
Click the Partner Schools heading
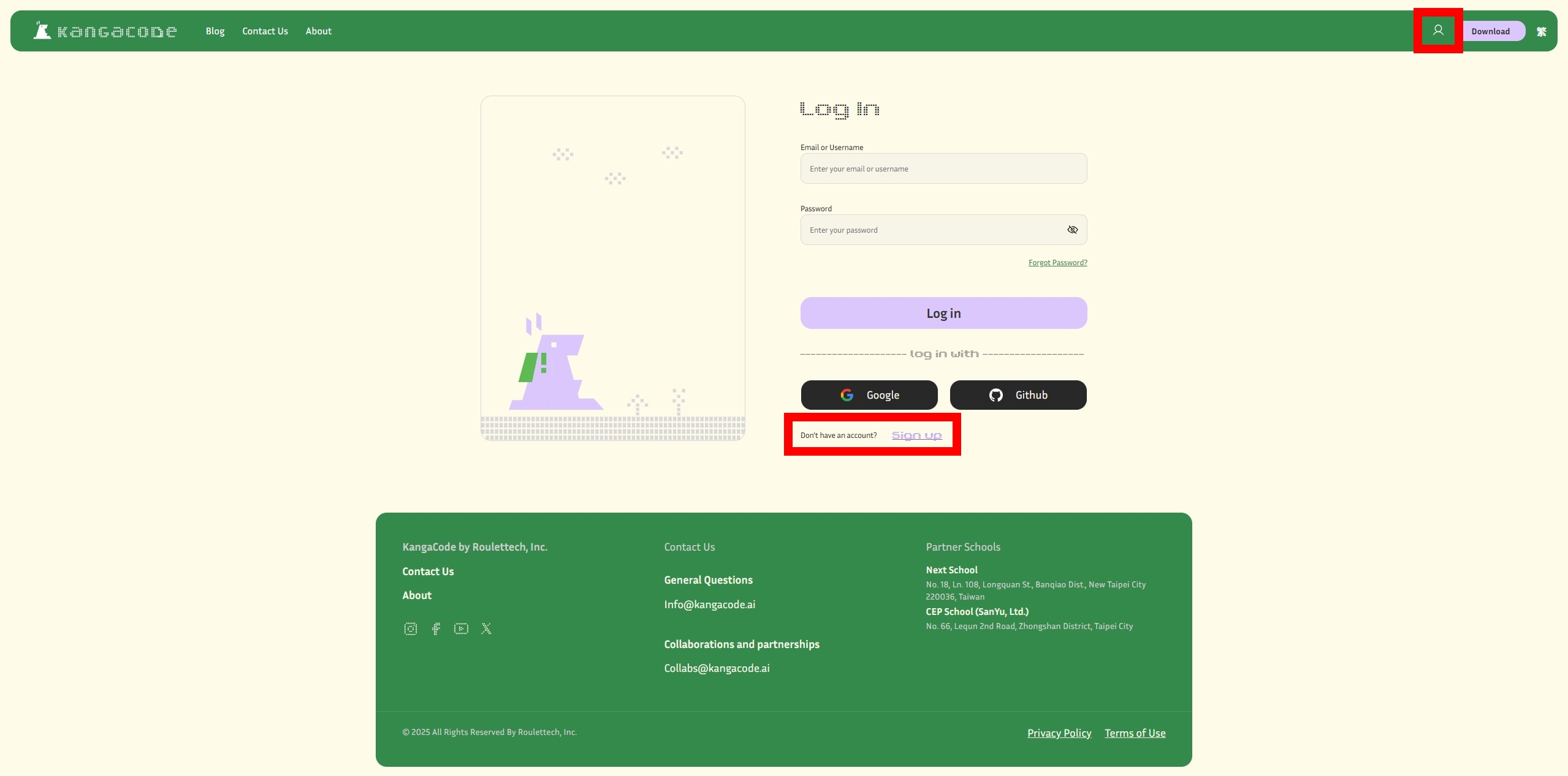[963, 547]
